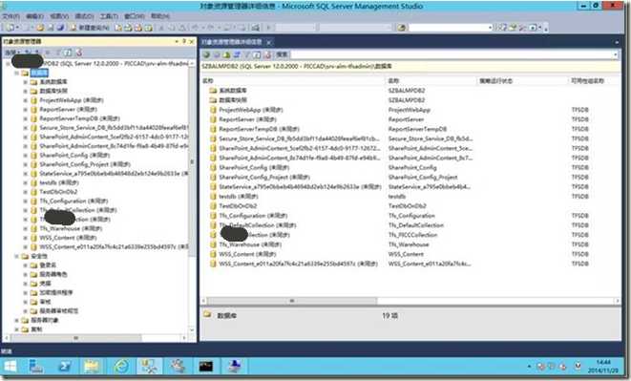Open the 调试(D) menu
This screenshot has width=631, height=381.
click(84, 16)
